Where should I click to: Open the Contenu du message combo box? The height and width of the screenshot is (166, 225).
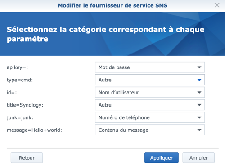pyautogui.click(x=150, y=130)
